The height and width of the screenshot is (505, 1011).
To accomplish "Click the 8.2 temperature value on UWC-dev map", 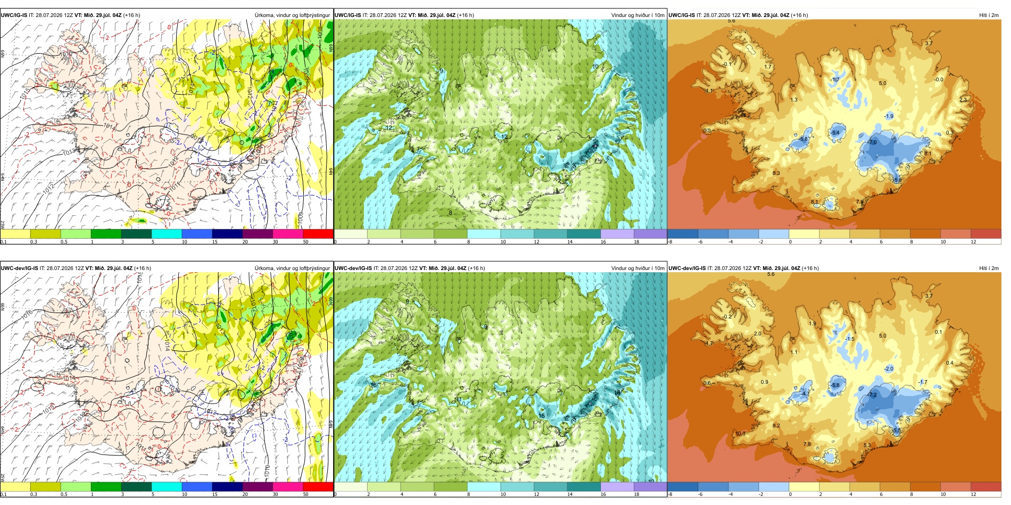I will pyautogui.click(x=776, y=426).
